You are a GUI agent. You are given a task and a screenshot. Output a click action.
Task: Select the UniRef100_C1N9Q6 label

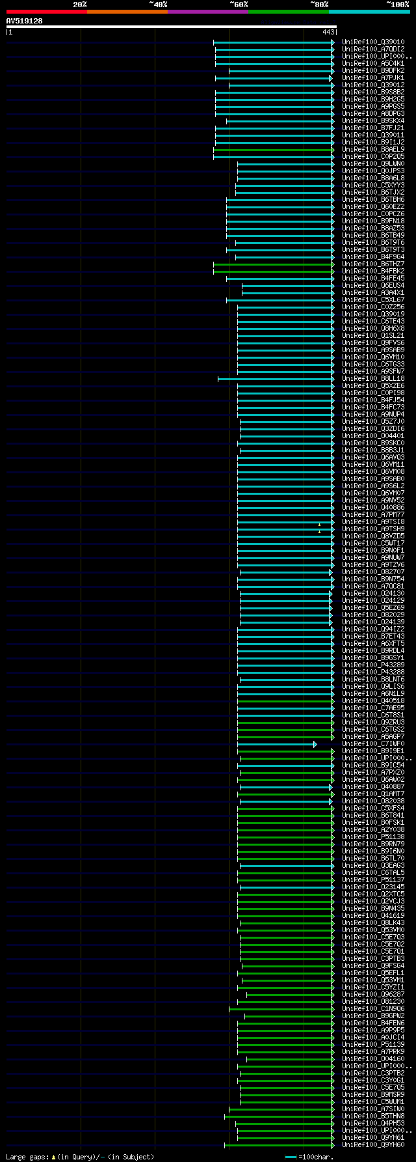coord(373,1009)
